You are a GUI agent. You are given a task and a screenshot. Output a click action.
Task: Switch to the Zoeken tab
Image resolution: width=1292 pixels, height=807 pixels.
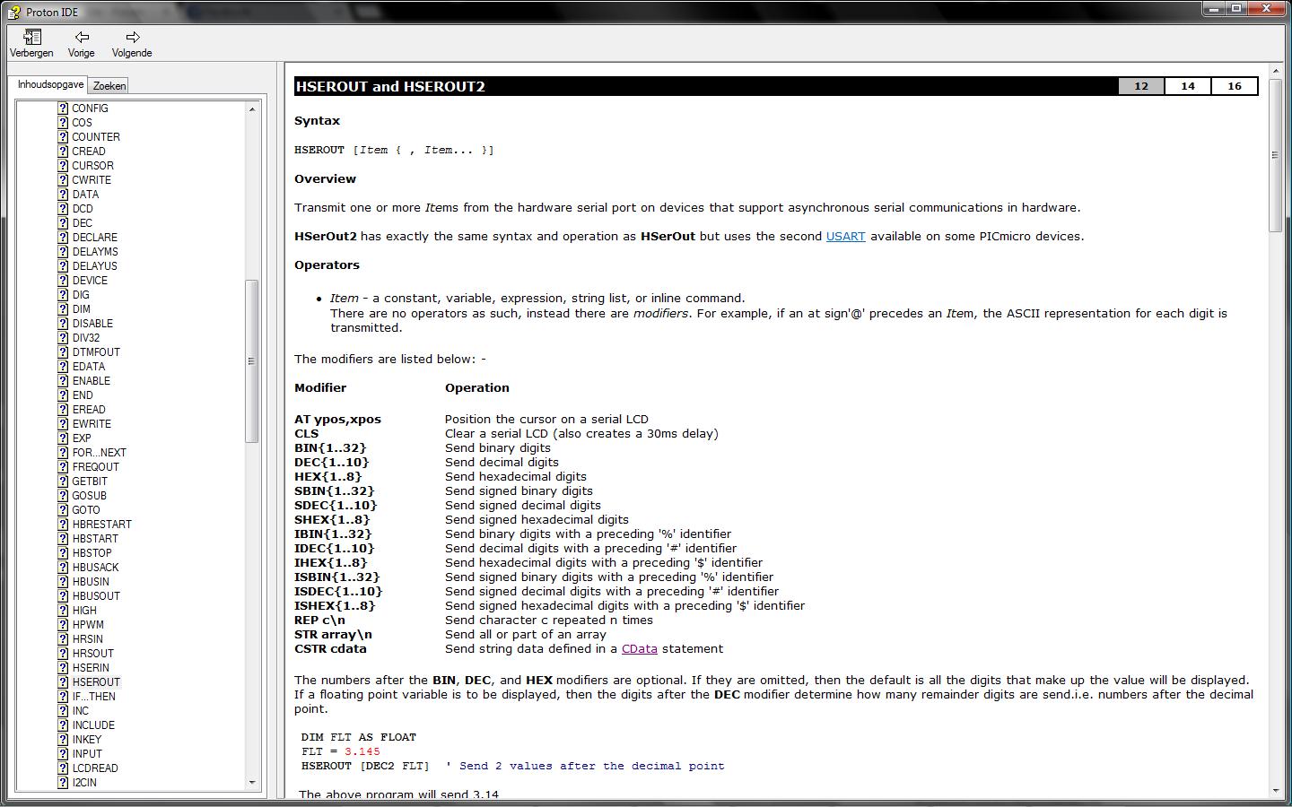tap(109, 86)
